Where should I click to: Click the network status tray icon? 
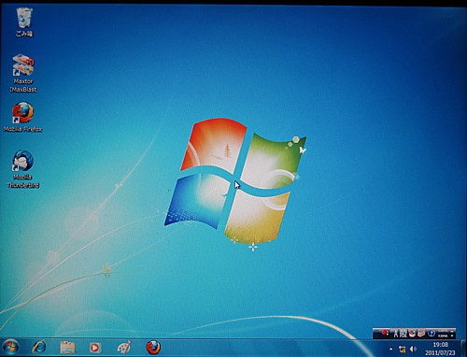403,350
